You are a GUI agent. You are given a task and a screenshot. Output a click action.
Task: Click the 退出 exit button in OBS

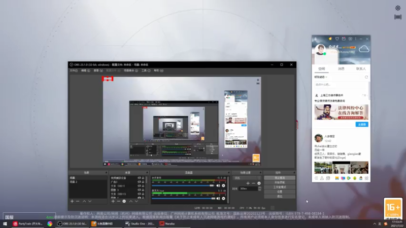pyautogui.click(x=280, y=197)
